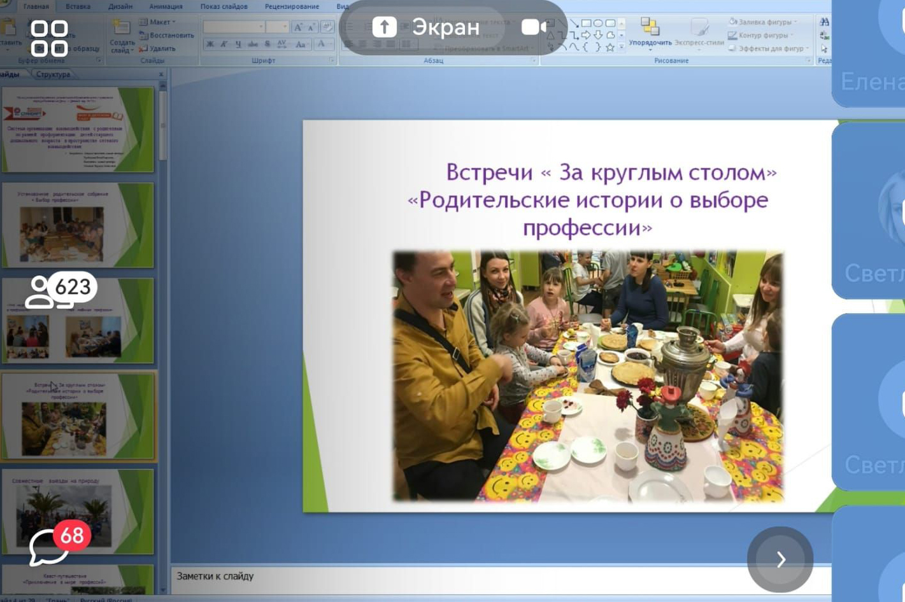Click the clear formatting icon
Screen dimensions: 905x602
(x=327, y=27)
